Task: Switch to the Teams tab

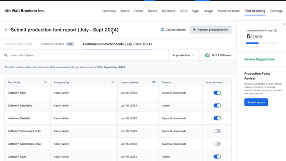Action: [x=152, y=11]
